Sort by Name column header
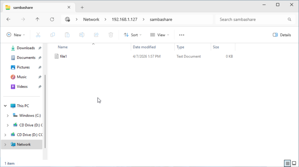The image size is (299, 167). [x=62, y=47]
